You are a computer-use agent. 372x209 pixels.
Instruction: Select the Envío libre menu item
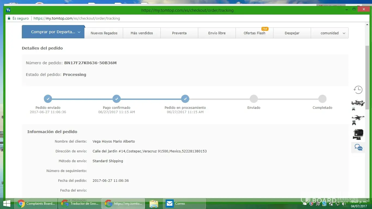217,33
